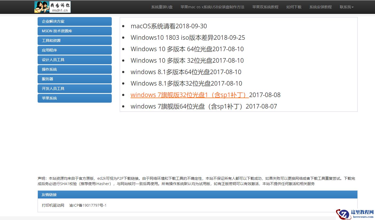The height and width of the screenshot is (220, 375).
Task: Select the 企业解决方案 sidebar button
Action: point(74,21)
